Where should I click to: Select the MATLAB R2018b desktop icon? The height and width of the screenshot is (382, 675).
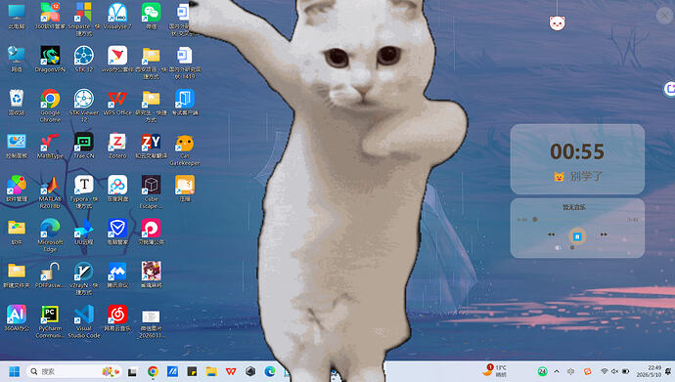click(x=50, y=192)
